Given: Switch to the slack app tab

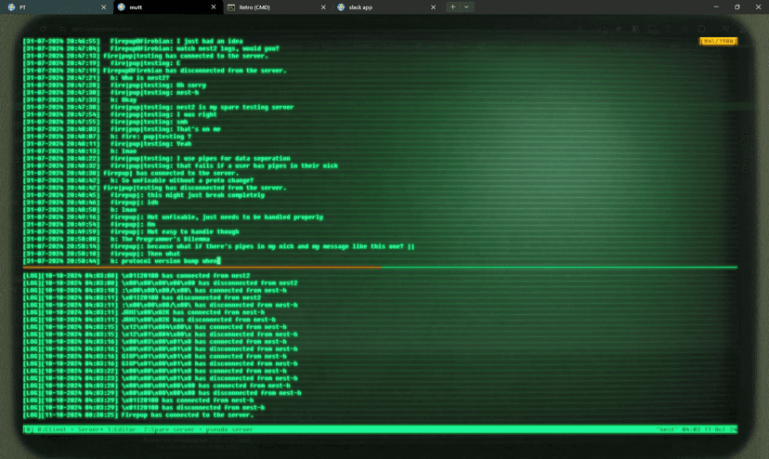Looking at the screenshot, I should click(x=360, y=7).
